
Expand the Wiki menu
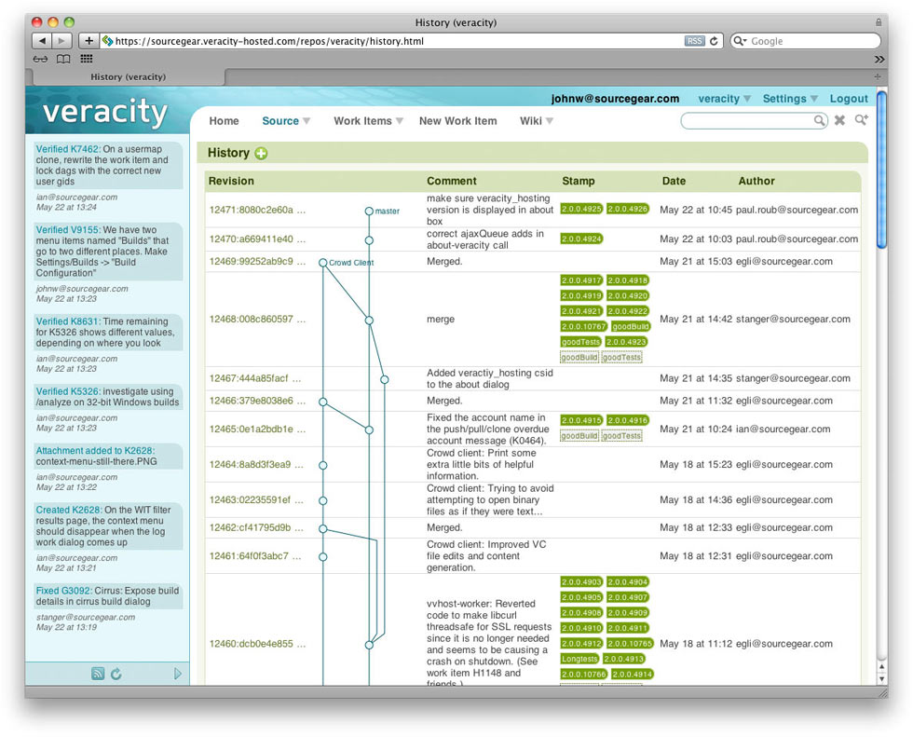[536, 121]
